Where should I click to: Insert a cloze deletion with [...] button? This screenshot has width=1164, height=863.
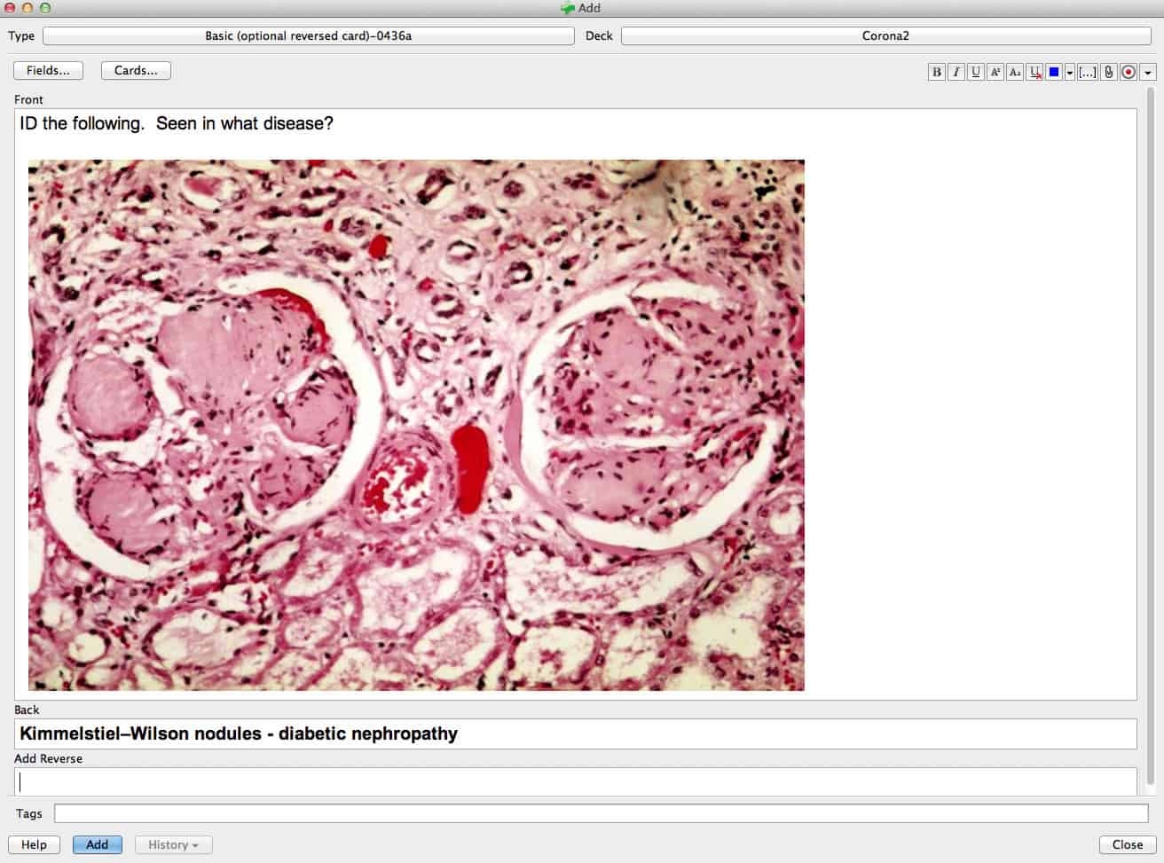(x=1087, y=73)
